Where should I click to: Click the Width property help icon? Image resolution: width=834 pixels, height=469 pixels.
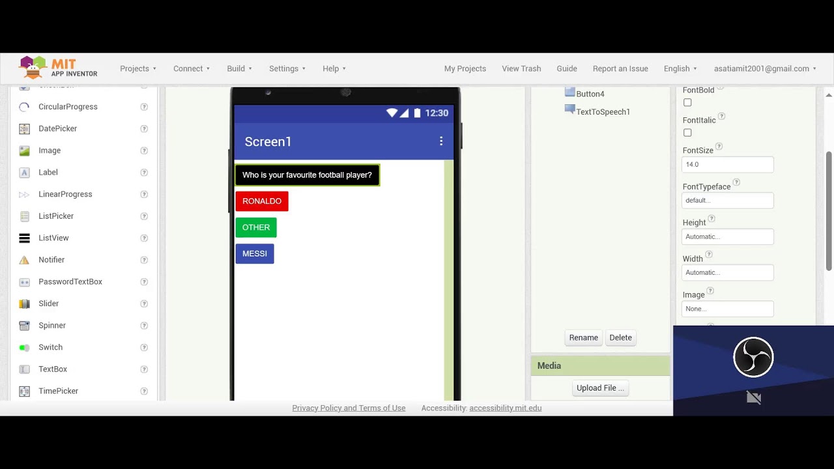click(709, 255)
